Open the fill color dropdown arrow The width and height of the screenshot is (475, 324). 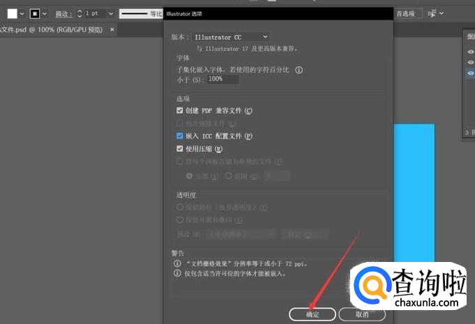[x=22, y=14]
